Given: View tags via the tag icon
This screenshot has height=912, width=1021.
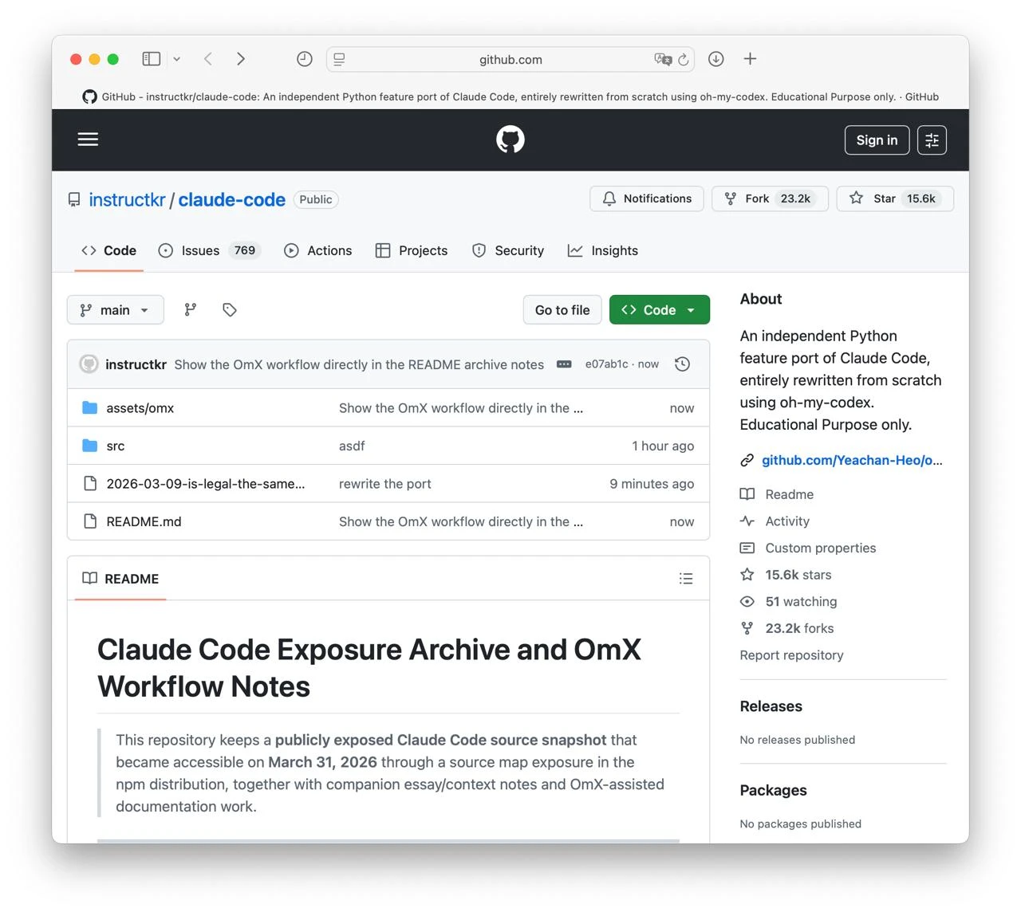Looking at the screenshot, I should click(x=230, y=310).
